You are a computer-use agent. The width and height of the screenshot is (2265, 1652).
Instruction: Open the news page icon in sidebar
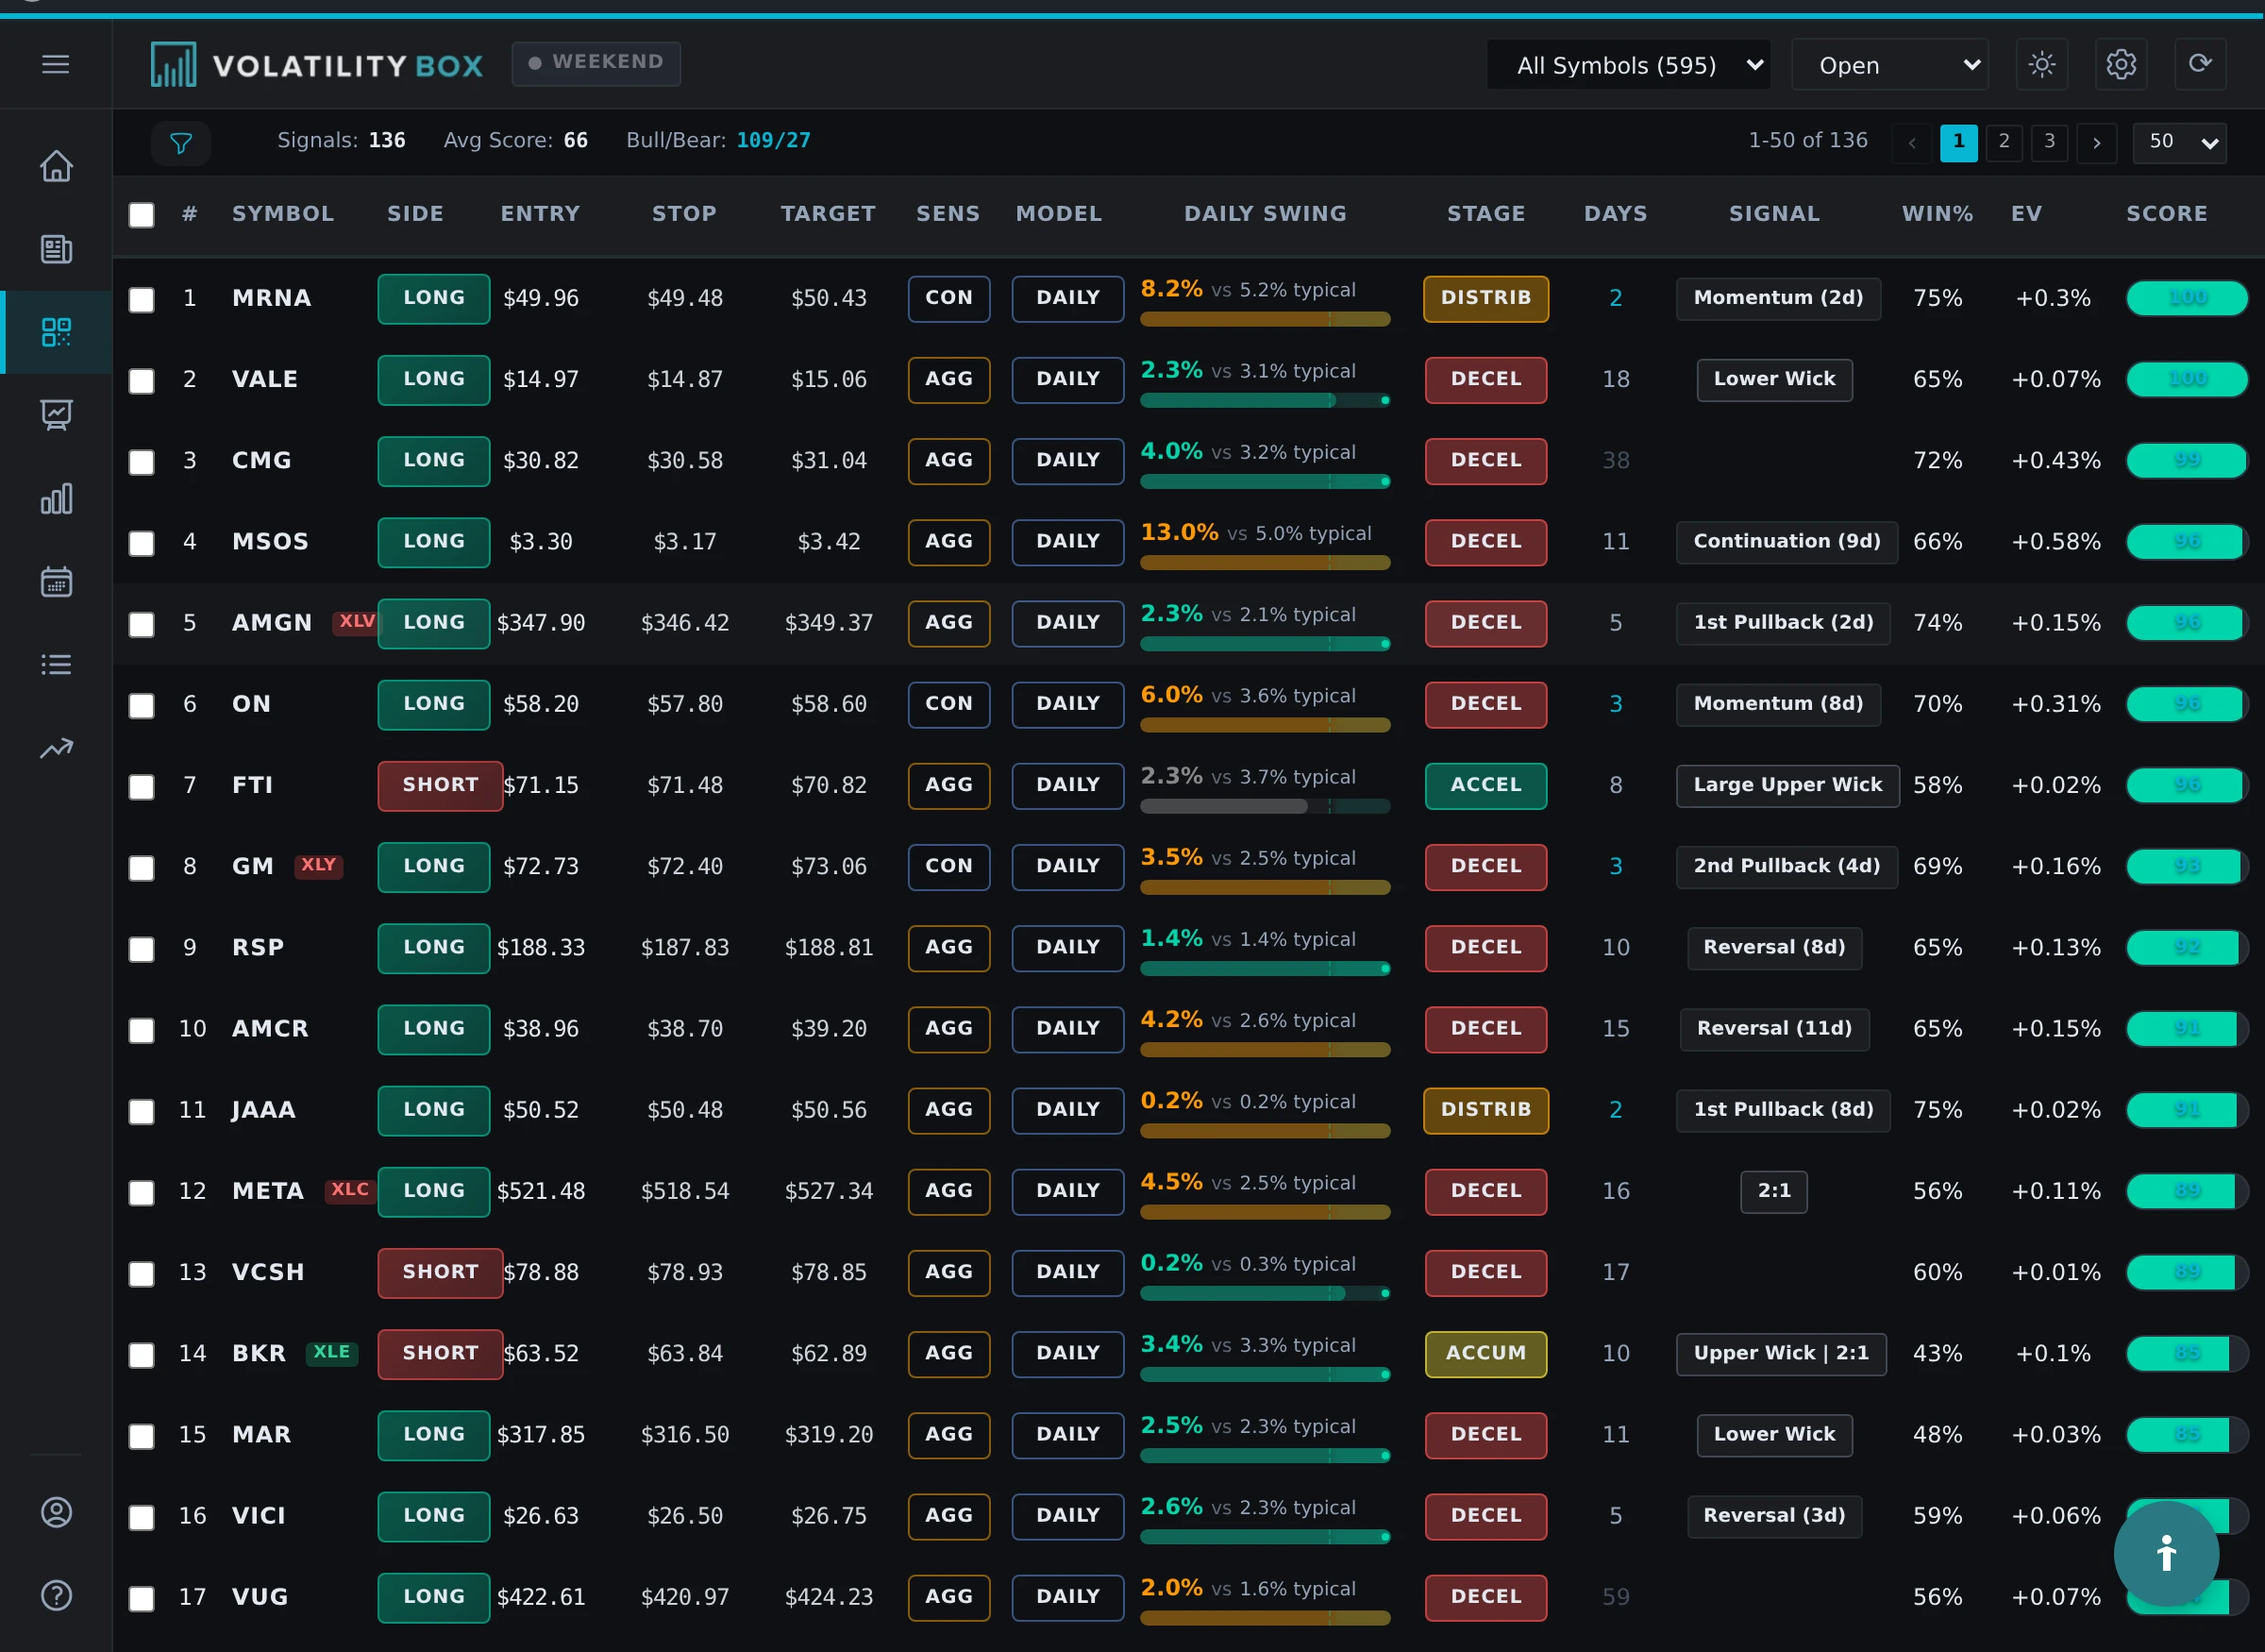click(56, 248)
